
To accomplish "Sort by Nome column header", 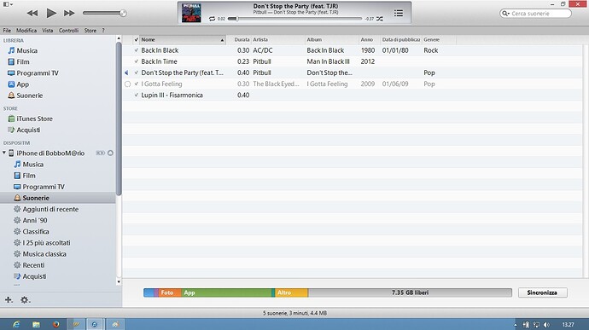I will (x=183, y=40).
